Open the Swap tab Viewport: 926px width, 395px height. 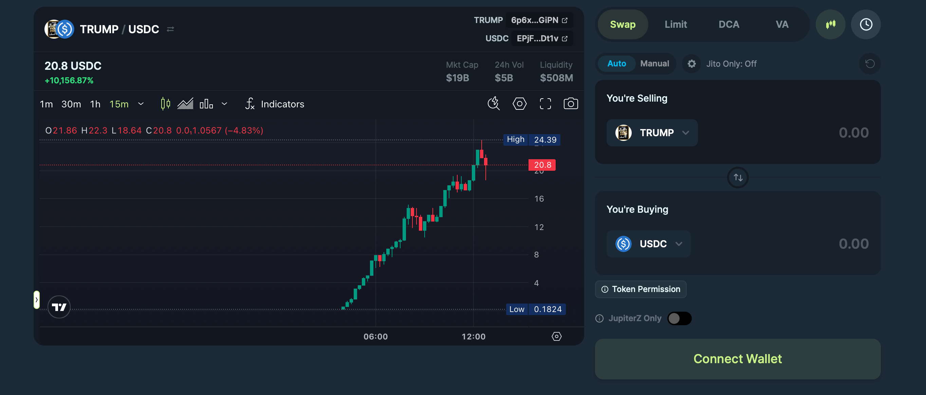pyautogui.click(x=623, y=24)
